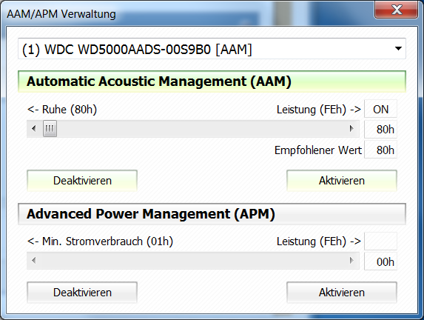Click Deaktivieren under Automatic Acoustic Management

point(82,181)
